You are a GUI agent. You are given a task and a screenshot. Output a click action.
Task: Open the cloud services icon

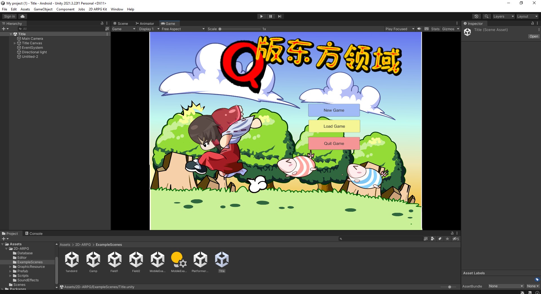(x=23, y=16)
